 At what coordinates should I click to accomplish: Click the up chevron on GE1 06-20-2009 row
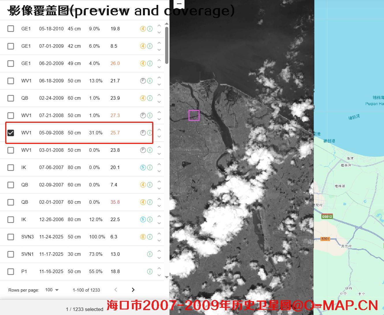tap(159, 60)
